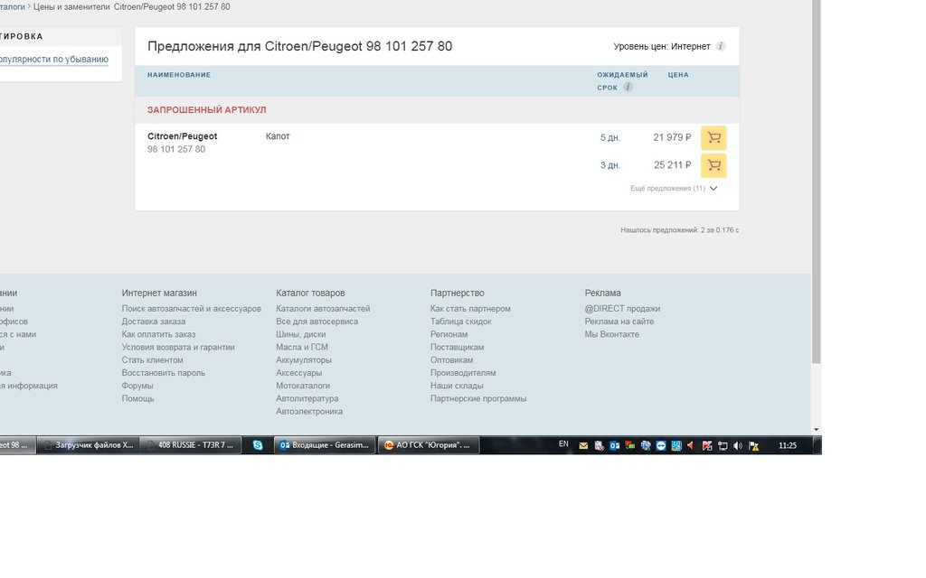Open Восстановить пароль link
This screenshot has height=578, width=926.
click(164, 373)
